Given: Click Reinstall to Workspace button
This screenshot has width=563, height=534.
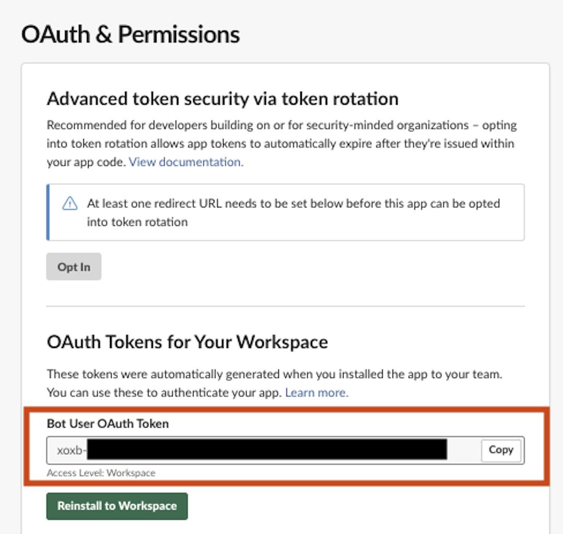Looking at the screenshot, I should click(117, 506).
